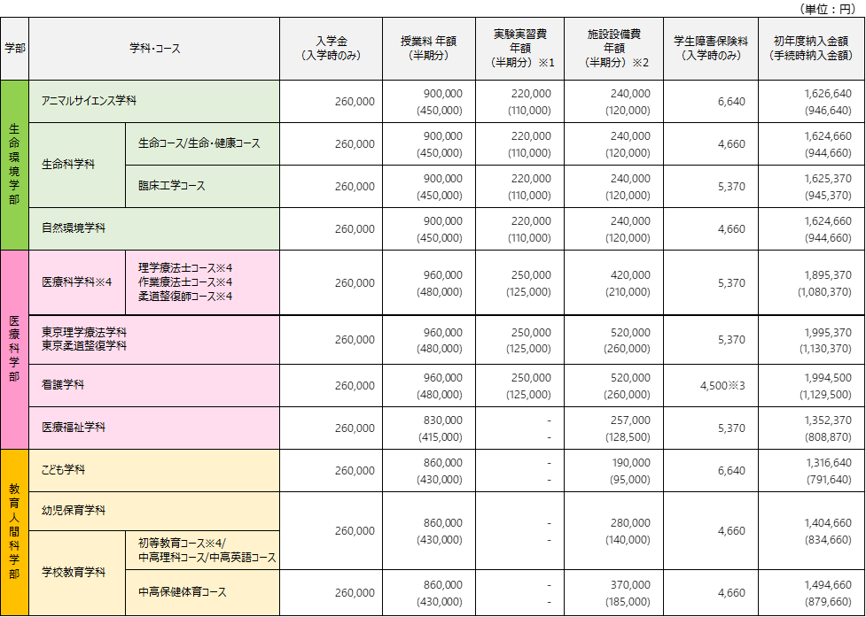
Task: Click the 作業療法士コース※4 line
Action: coord(185,282)
